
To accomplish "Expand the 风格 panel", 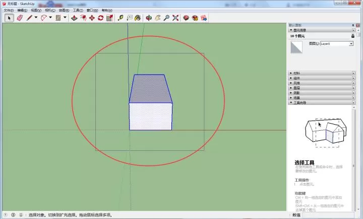I will pyautogui.click(x=291, y=83).
